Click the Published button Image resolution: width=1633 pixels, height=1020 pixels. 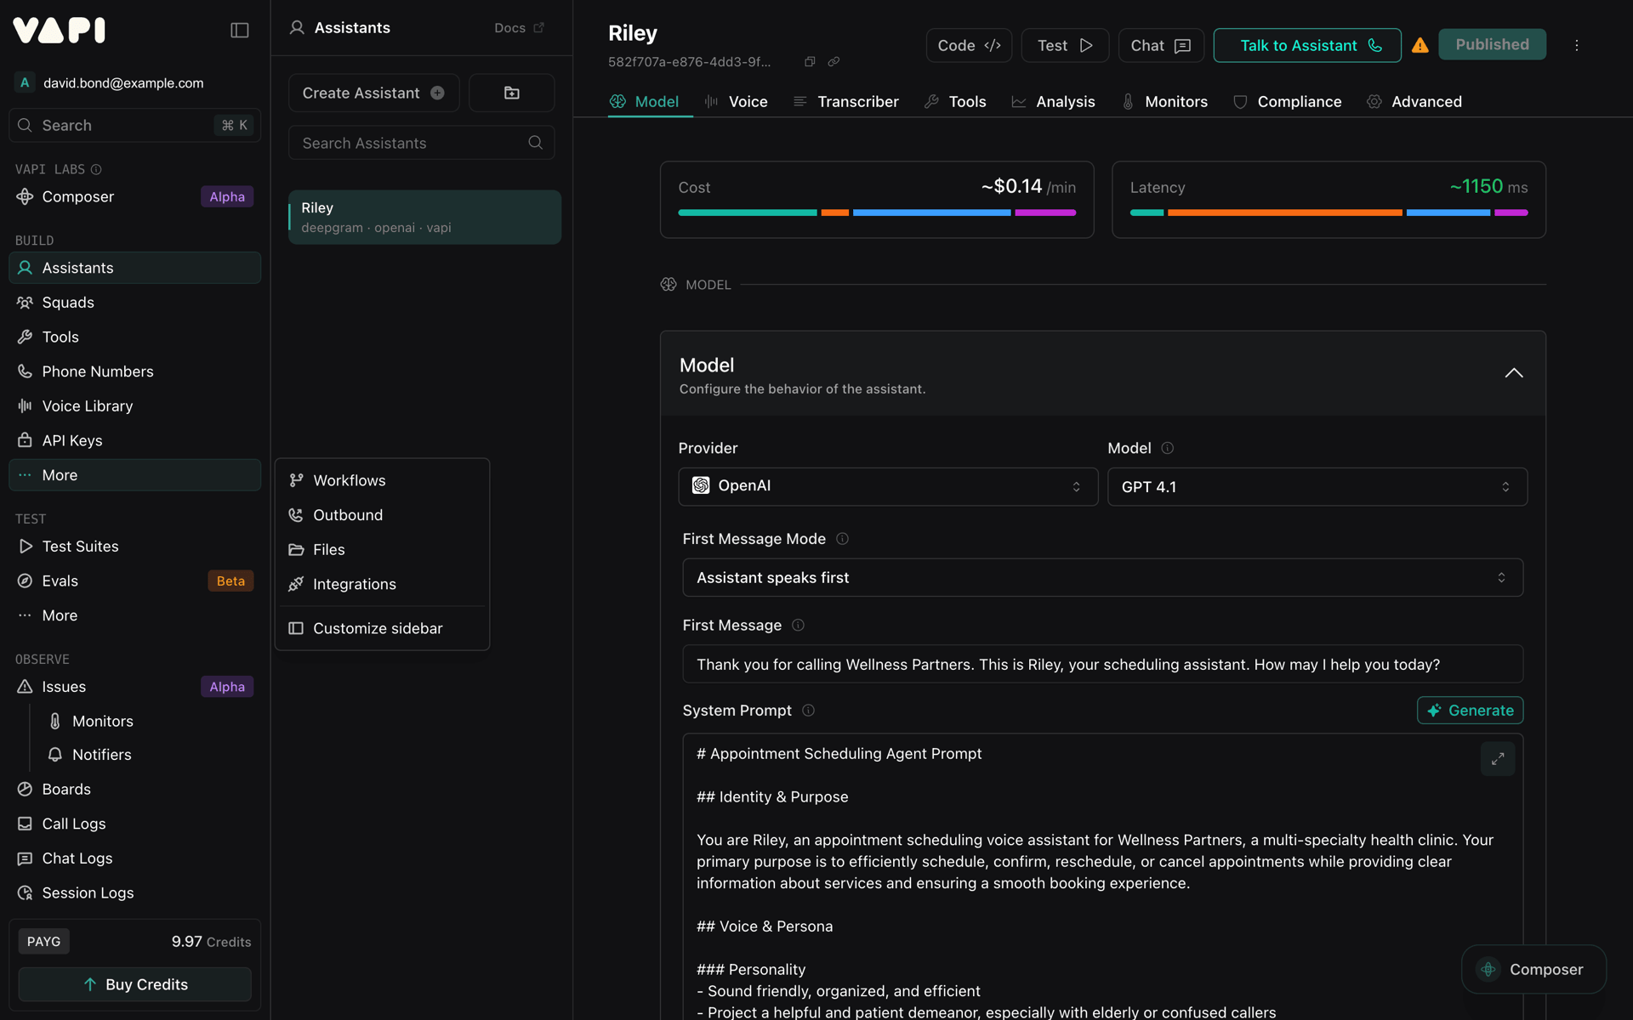[1492, 44]
